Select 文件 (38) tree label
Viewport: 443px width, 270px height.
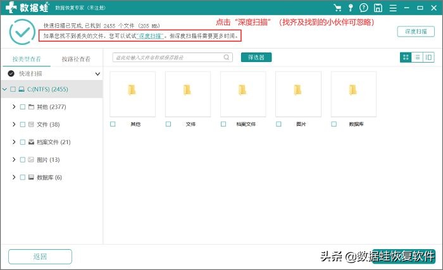tap(48, 125)
